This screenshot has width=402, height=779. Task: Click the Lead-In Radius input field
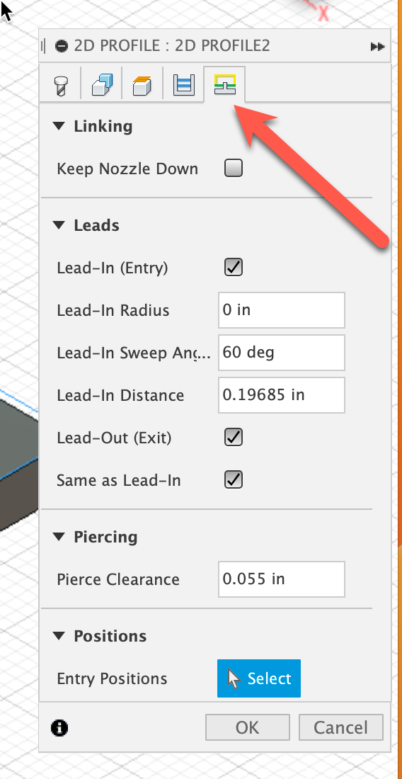click(x=282, y=310)
